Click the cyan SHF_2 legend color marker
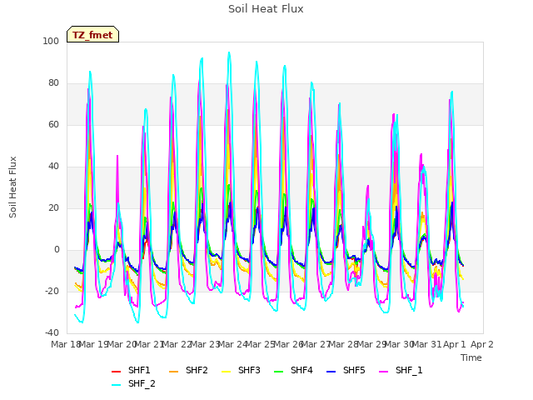The image size is (533, 400). tap(117, 385)
